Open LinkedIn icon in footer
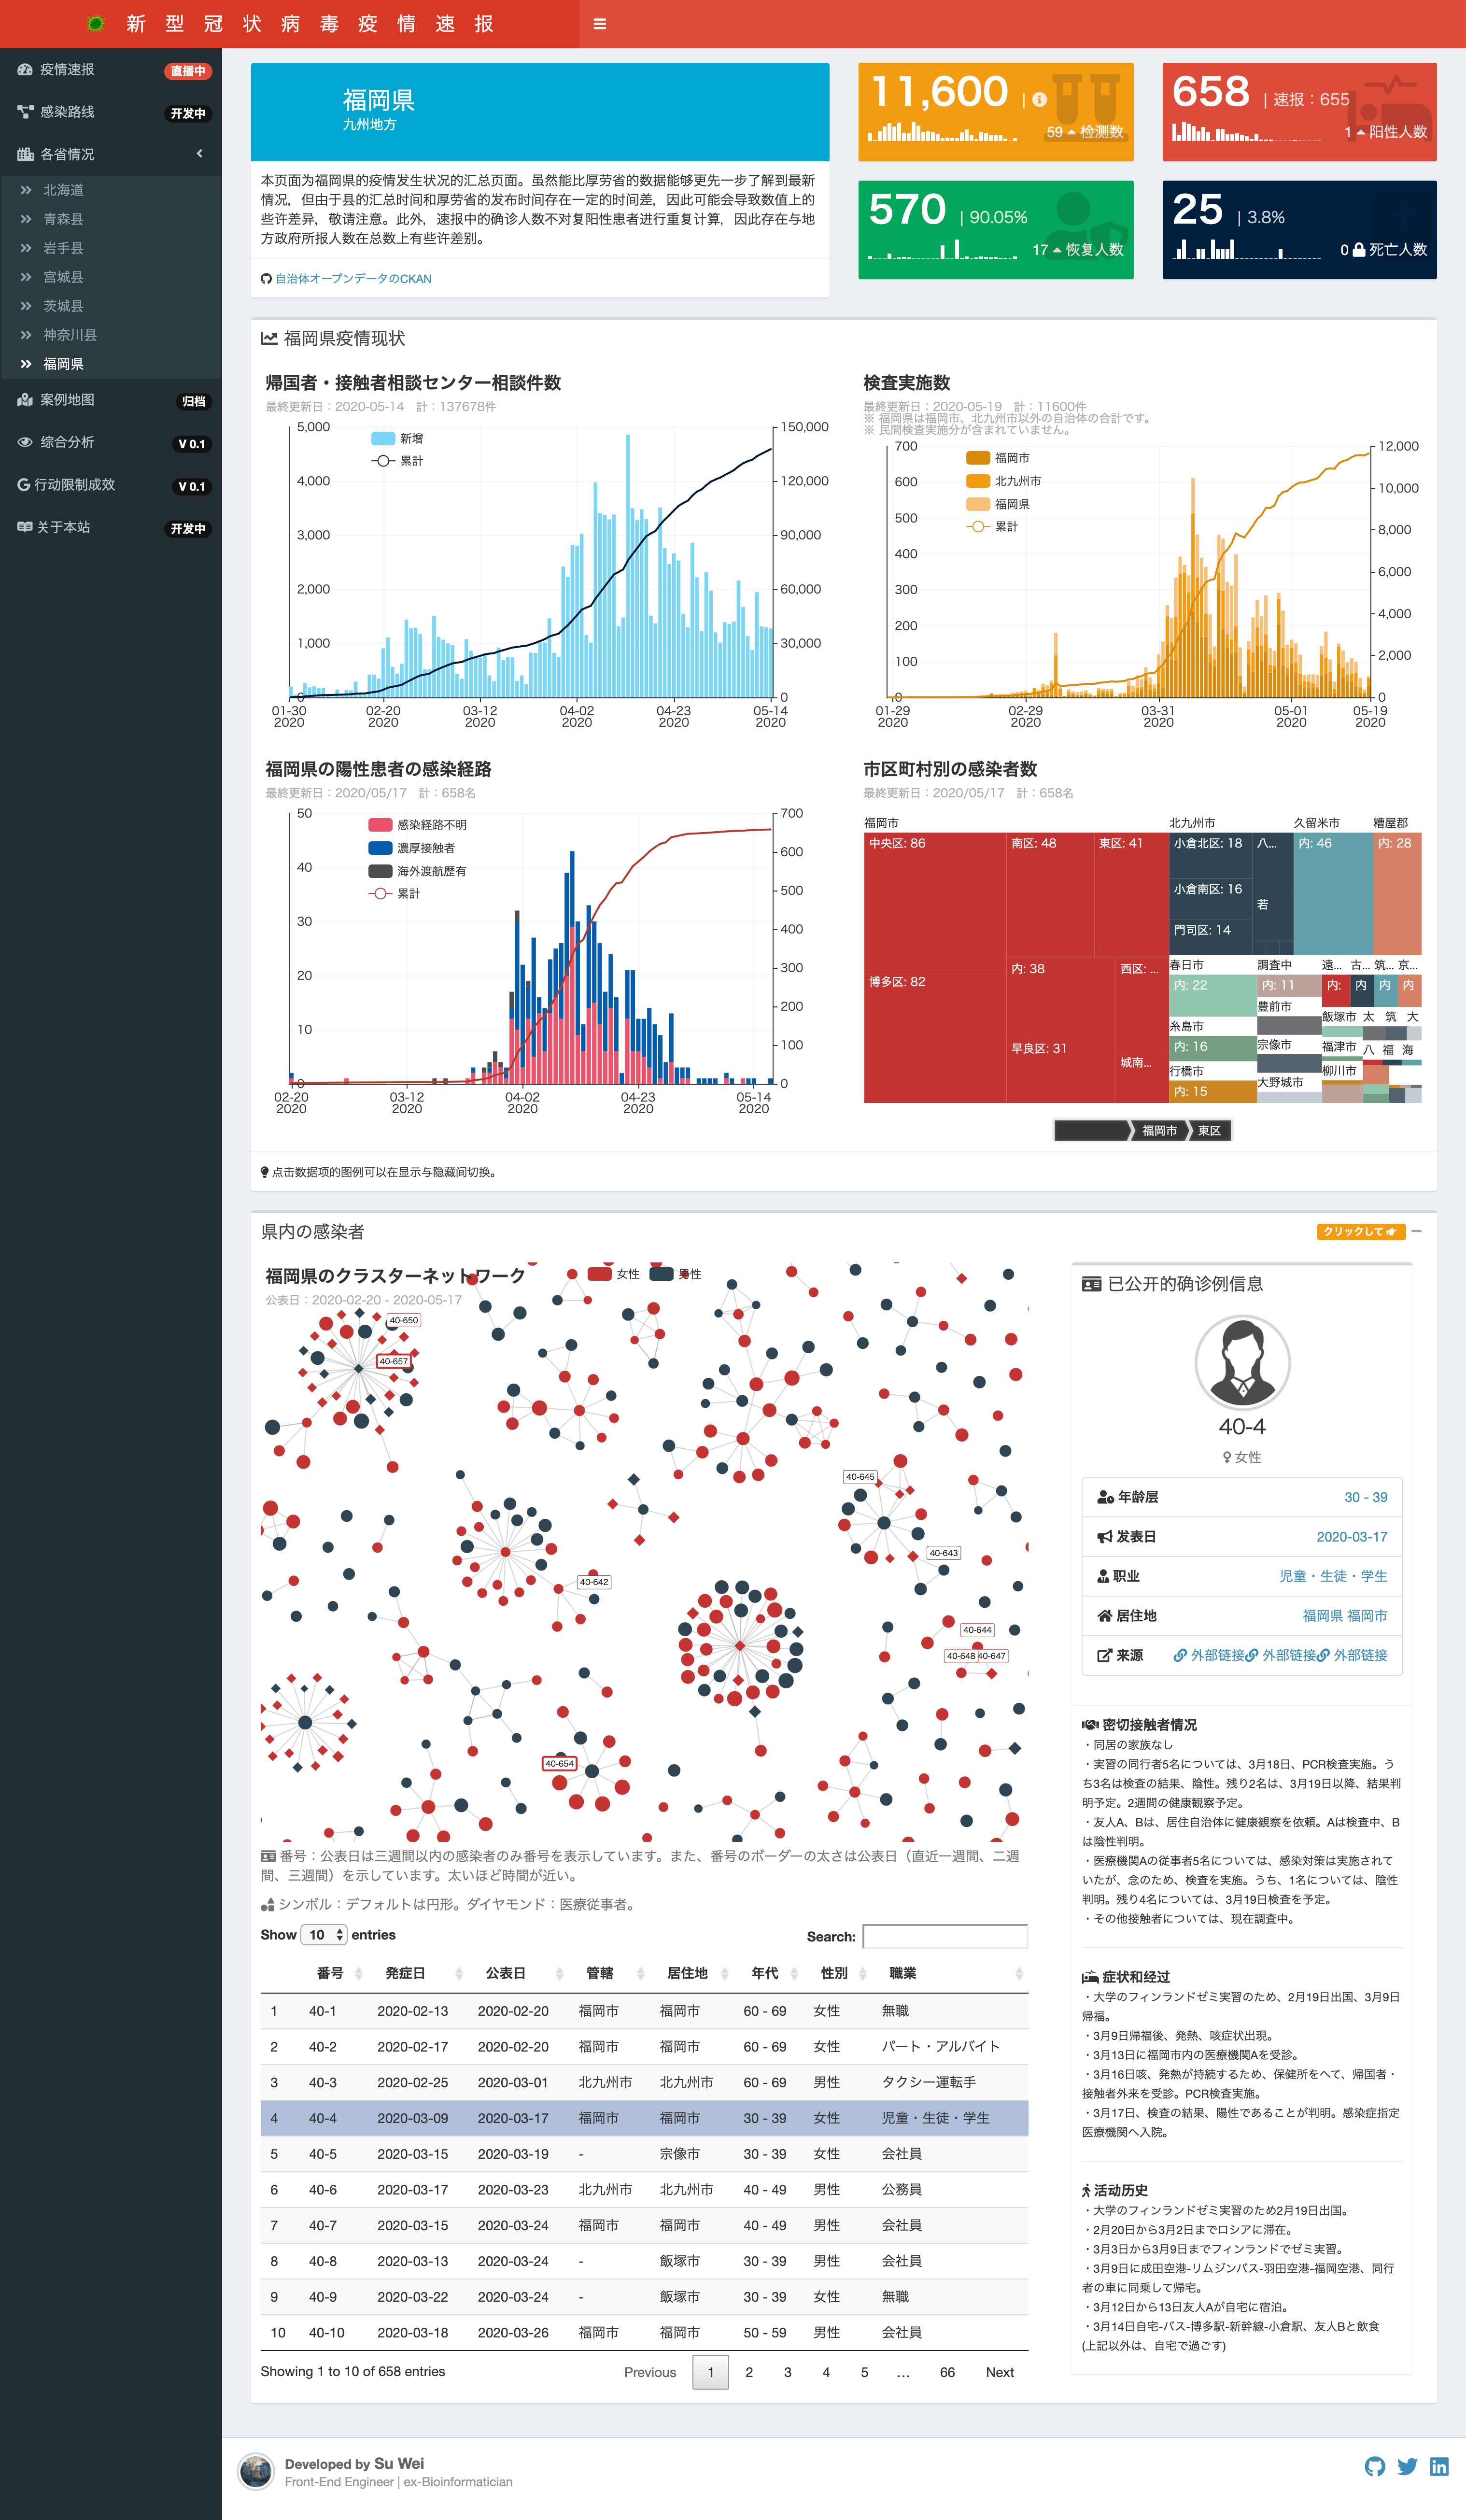 1438,2466
